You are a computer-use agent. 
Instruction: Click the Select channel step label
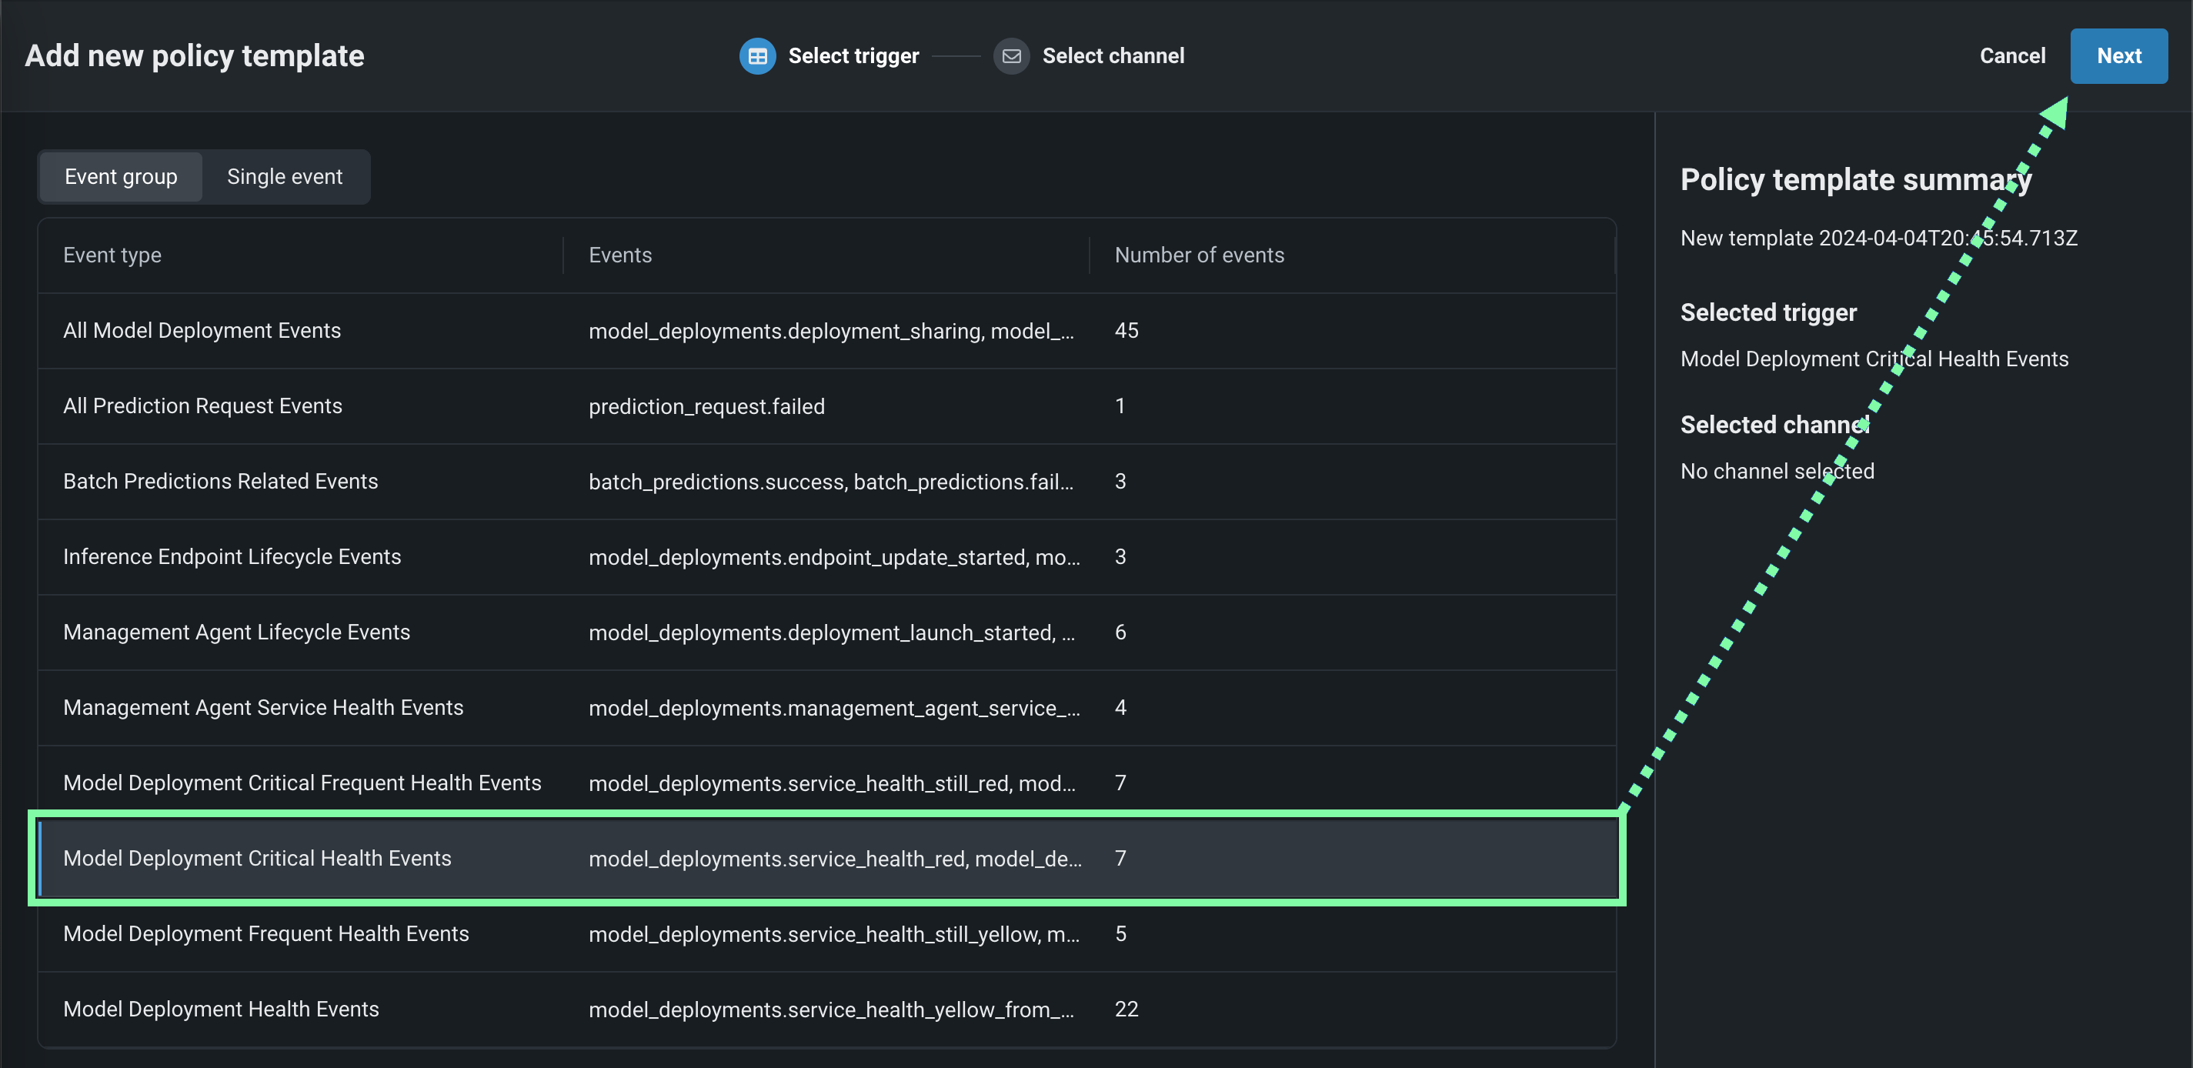[x=1113, y=56]
